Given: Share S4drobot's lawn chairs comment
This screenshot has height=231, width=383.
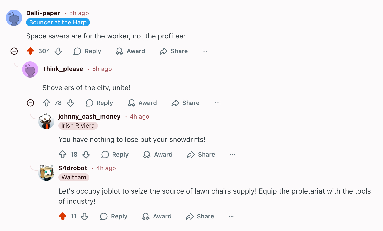Looking at the screenshot, I should (200, 216).
